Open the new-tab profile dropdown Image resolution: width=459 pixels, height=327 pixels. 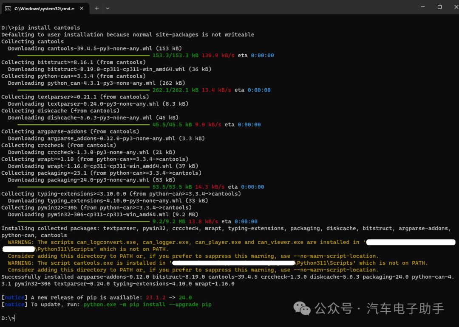[108, 8]
